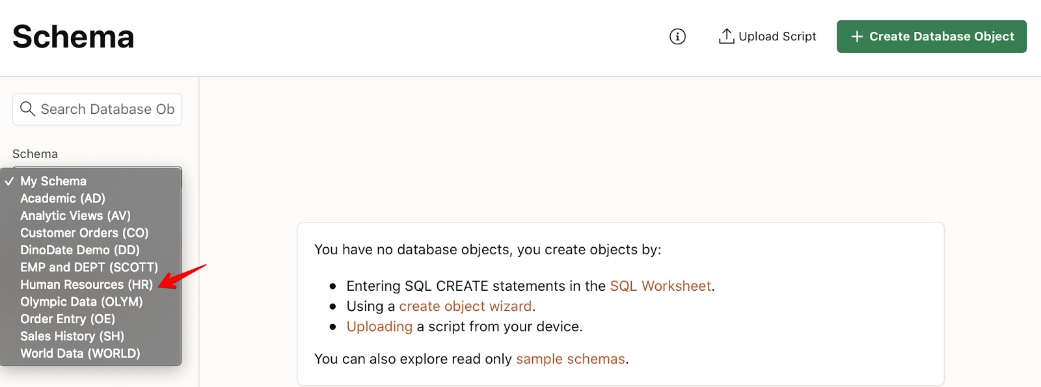Open the sample schemas link
The height and width of the screenshot is (387, 1041).
[569, 358]
